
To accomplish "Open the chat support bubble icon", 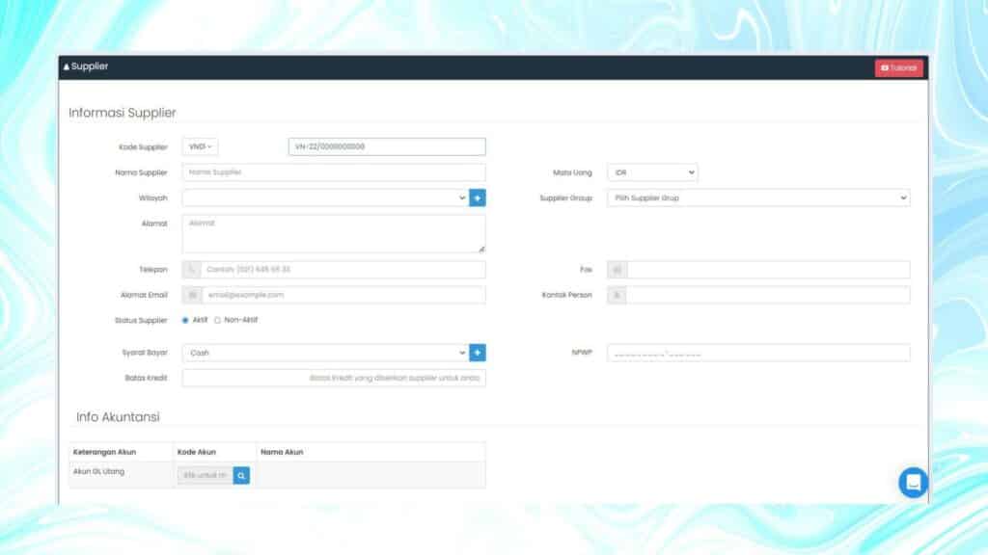I will click(x=911, y=482).
